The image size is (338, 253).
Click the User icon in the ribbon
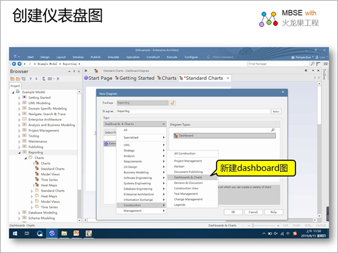[317, 57]
